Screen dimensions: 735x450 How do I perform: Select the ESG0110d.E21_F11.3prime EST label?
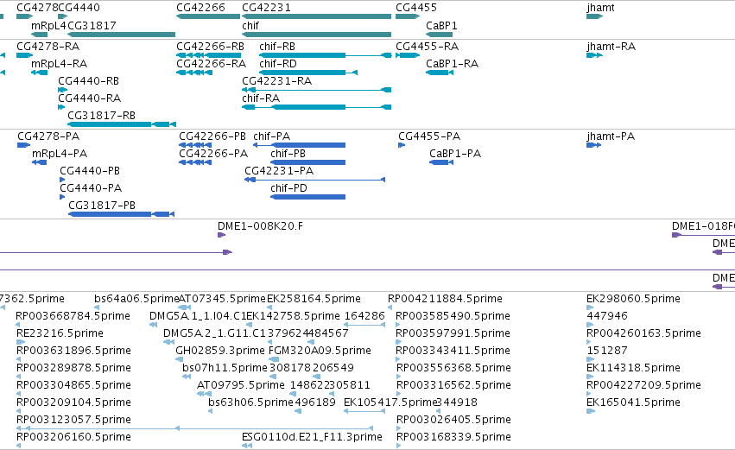(x=312, y=437)
